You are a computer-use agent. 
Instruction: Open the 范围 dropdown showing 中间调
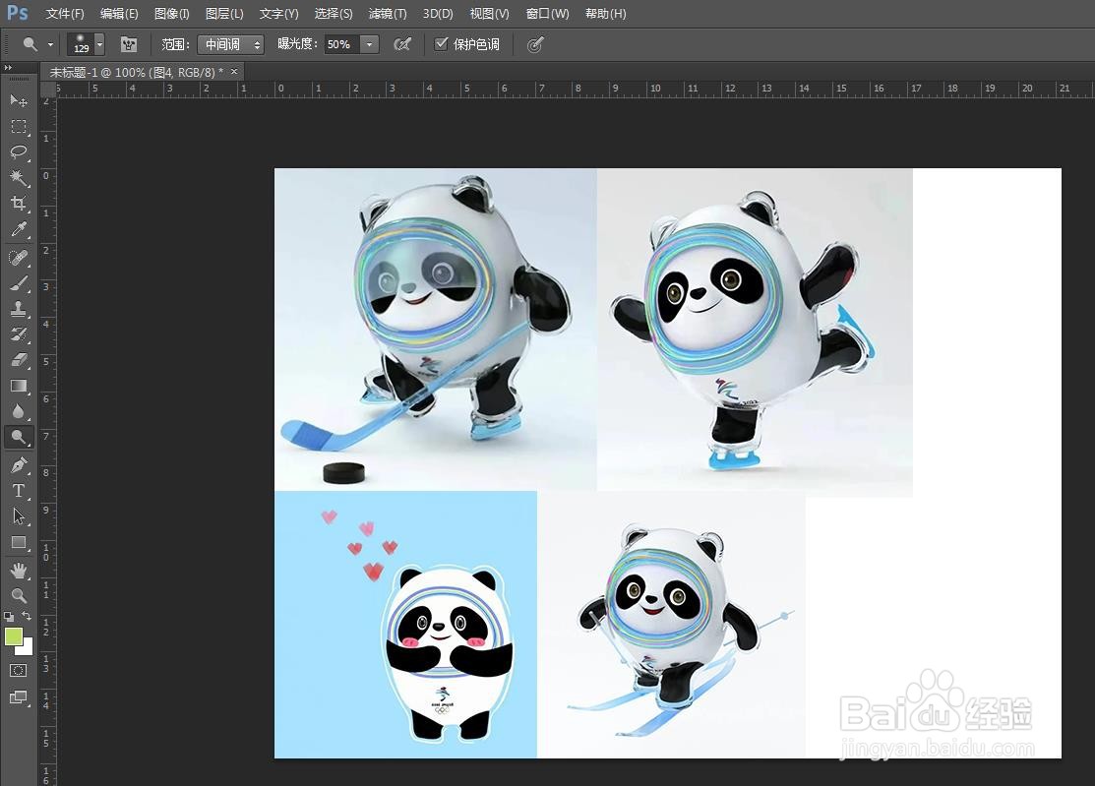(230, 44)
